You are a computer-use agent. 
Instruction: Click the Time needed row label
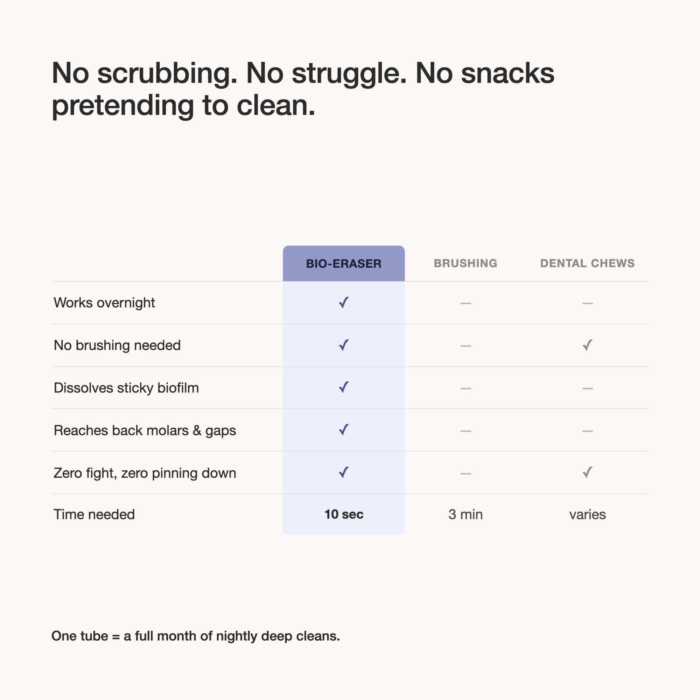click(94, 514)
